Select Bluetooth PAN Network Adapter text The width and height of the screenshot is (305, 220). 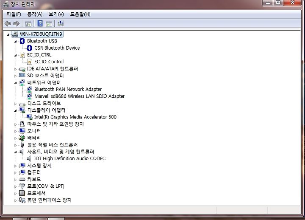coord(68,89)
